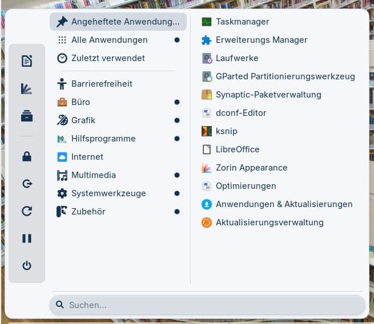Hit the suspend pause icon

tap(27, 238)
